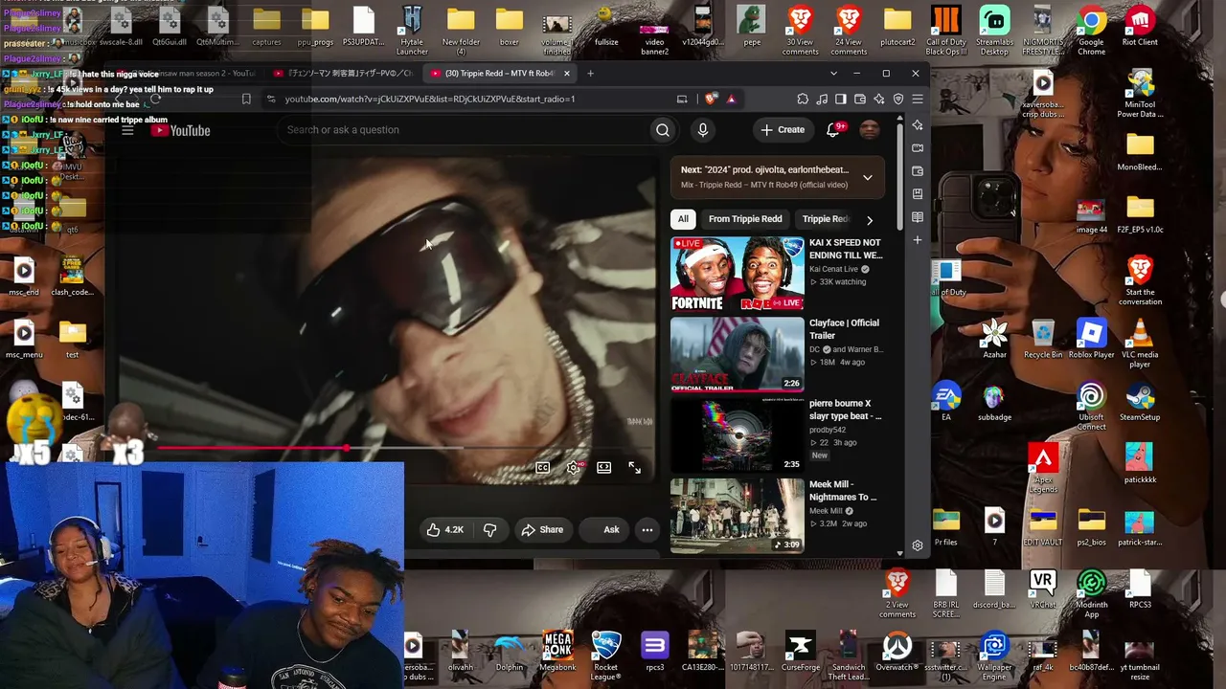The width and height of the screenshot is (1226, 689).
Task: Open the YouTube hamburger guide menu
Action: tap(127, 130)
